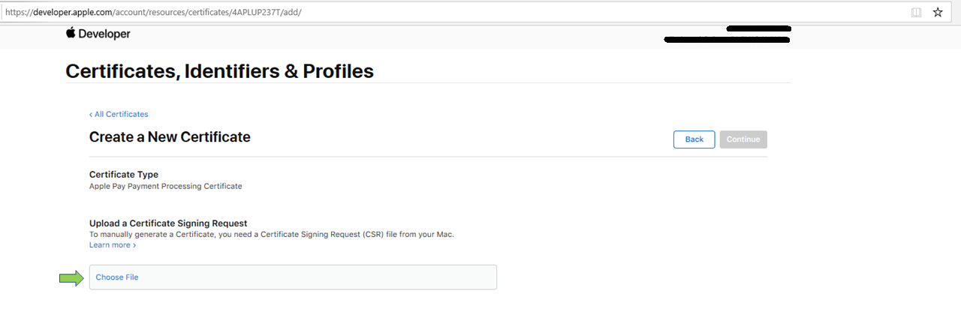Open the Developer home text link
Image resolution: width=961 pixels, height=330 pixels.
click(104, 34)
